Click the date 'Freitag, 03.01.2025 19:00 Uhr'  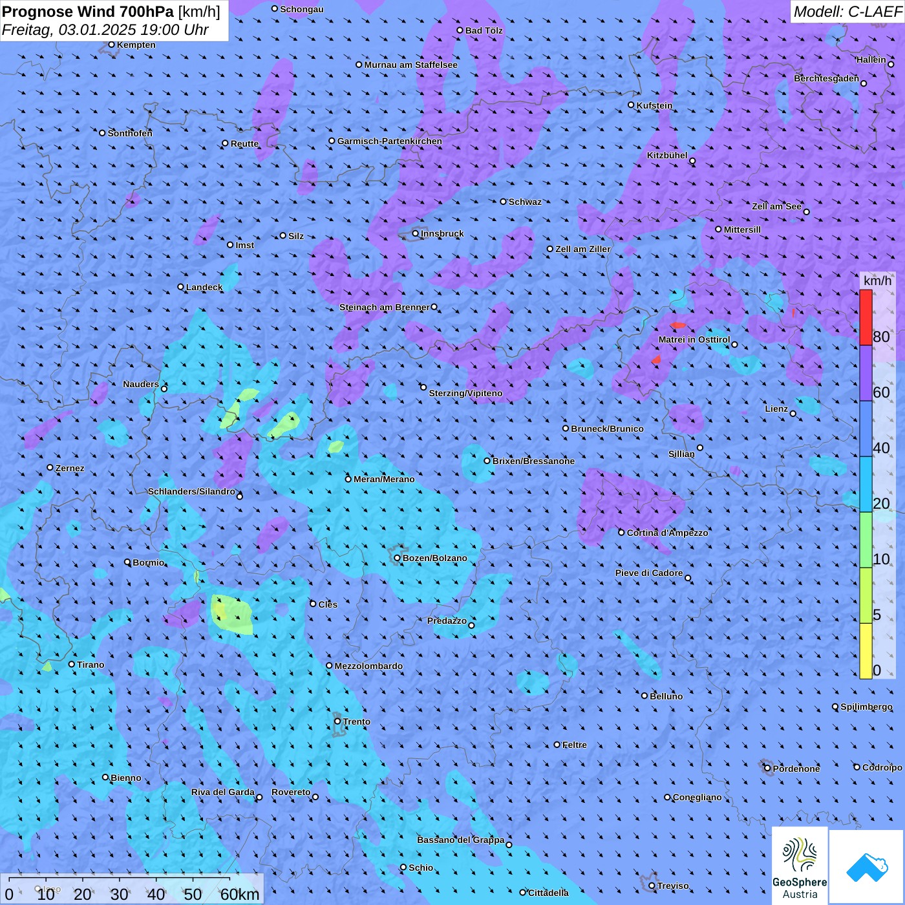pos(105,30)
